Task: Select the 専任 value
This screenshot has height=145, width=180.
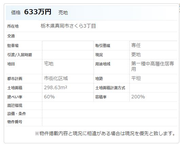Action: pos(136,45)
